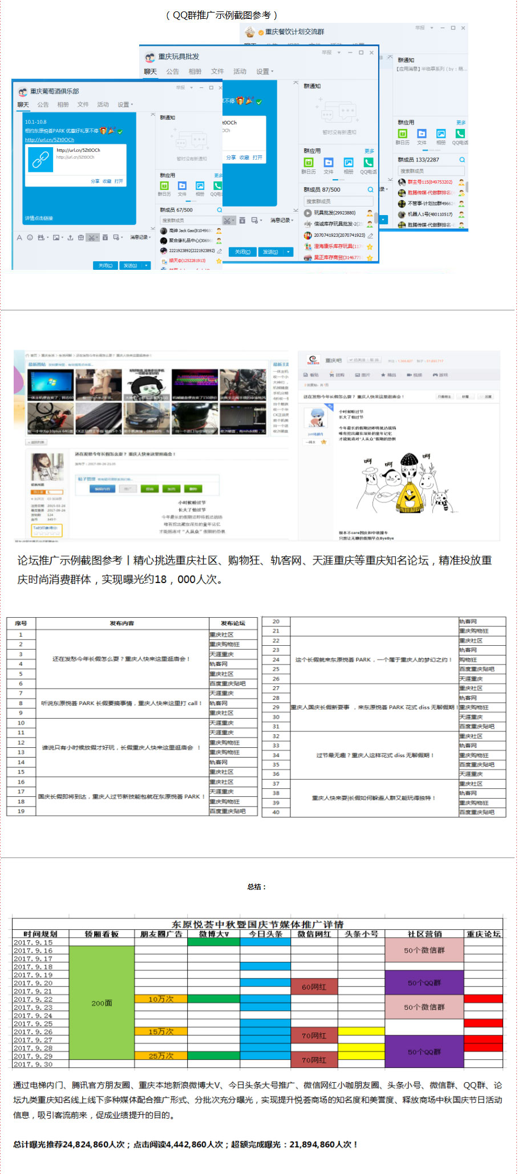Open 文件 group app icon in 重庆葡萄酒俱乐部 window
The height and width of the screenshot is (1174, 518).
tap(182, 186)
